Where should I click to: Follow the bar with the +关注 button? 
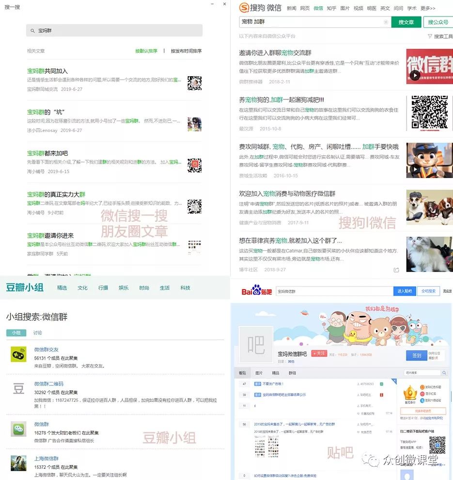coord(319,354)
